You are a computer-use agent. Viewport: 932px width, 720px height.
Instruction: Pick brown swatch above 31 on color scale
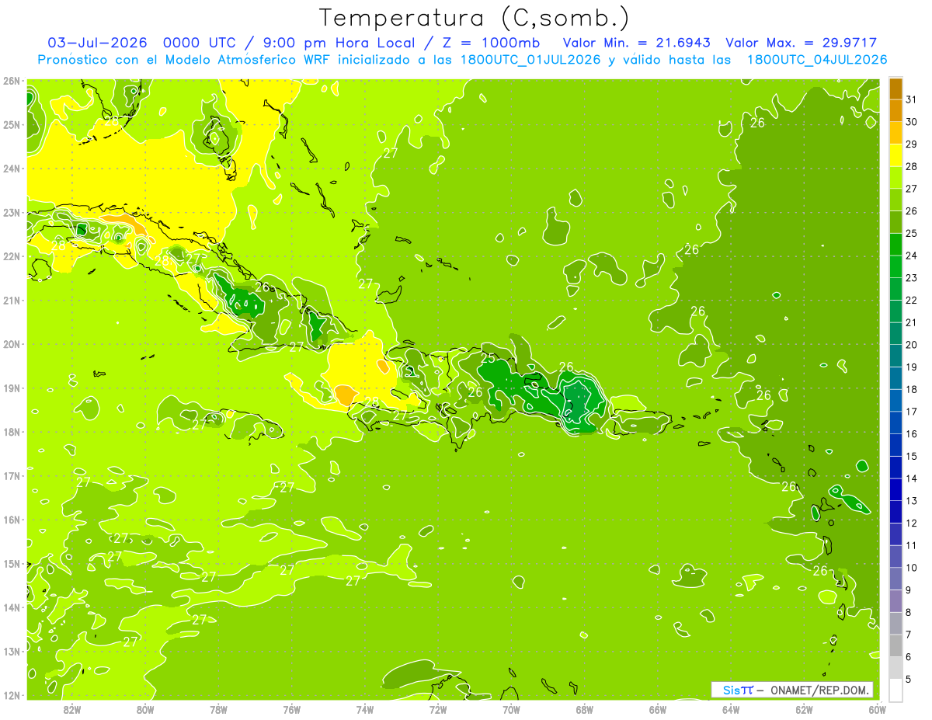895,88
